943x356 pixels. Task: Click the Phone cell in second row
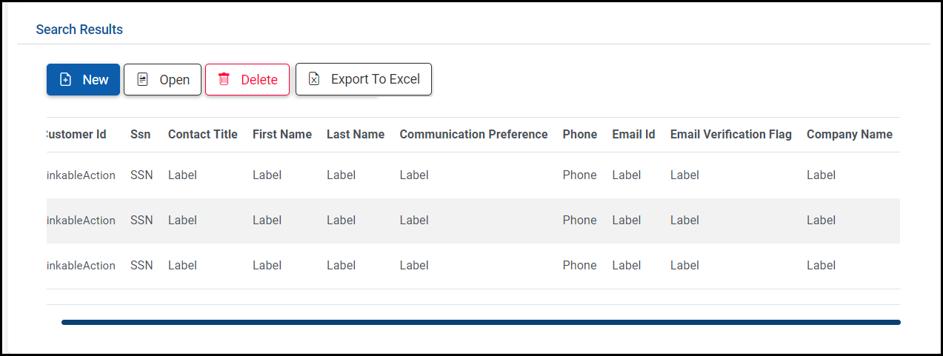pos(579,221)
